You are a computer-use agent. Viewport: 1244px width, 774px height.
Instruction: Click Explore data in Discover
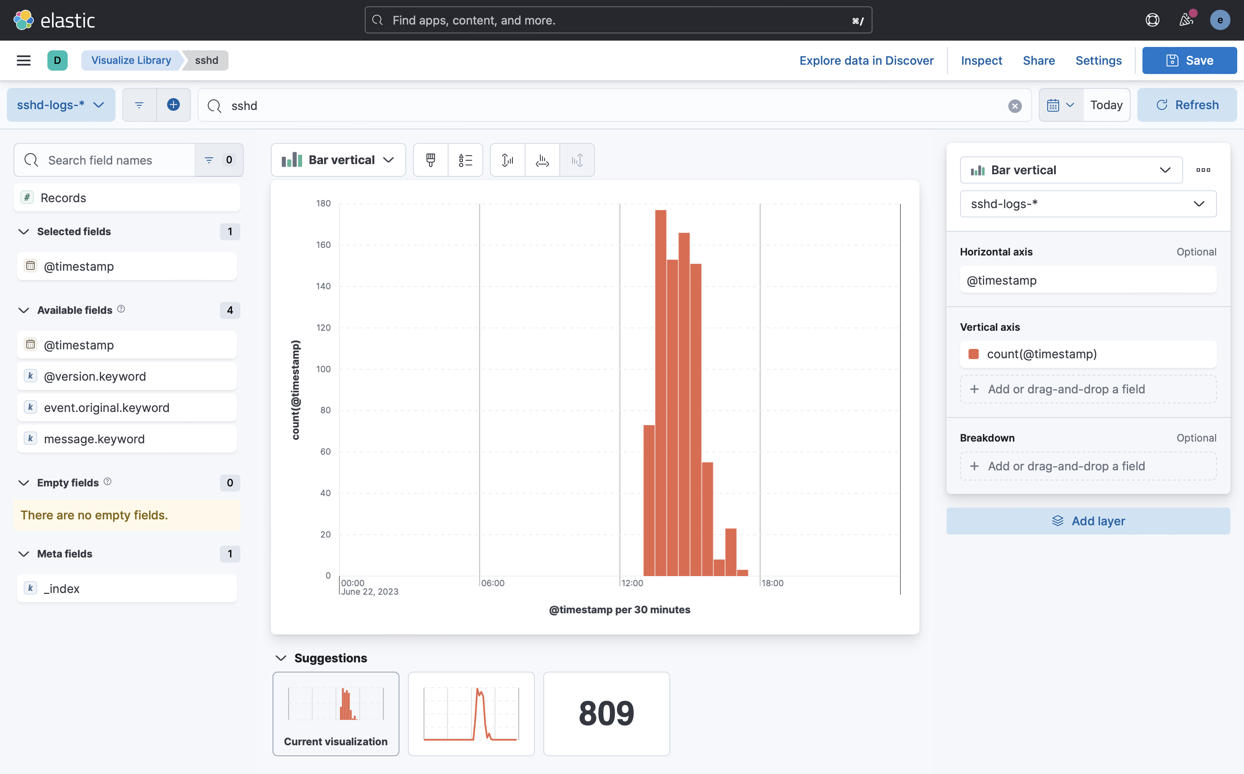(x=866, y=60)
